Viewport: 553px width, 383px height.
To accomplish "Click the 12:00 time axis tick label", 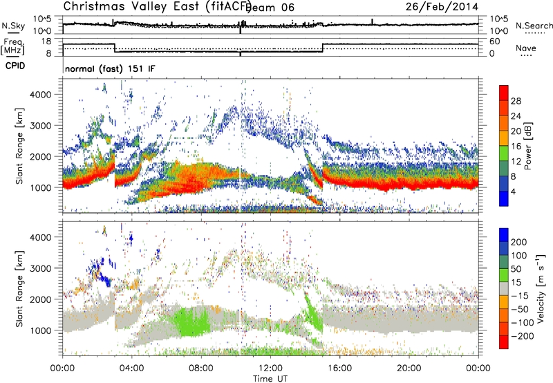I will point(270,368).
